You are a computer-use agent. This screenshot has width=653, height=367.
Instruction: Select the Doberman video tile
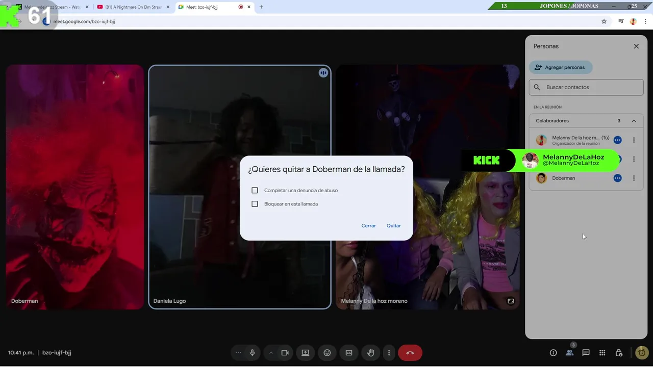75,187
